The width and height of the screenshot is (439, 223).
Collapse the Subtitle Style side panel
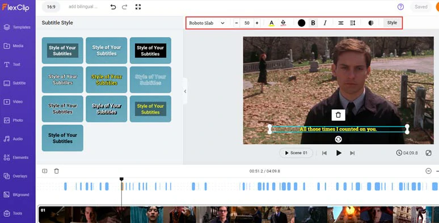[185, 91]
